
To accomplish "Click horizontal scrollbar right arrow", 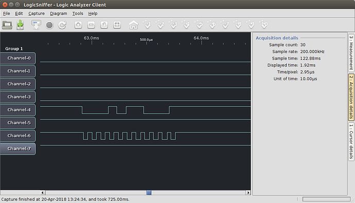I will pyautogui.click(x=248, y=193).
